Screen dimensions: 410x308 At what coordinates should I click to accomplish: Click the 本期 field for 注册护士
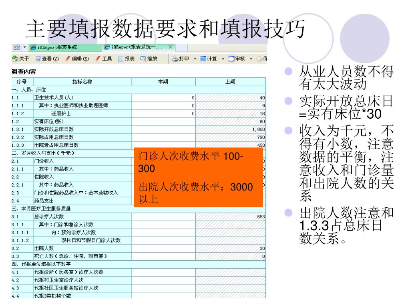tap(164, 113)
